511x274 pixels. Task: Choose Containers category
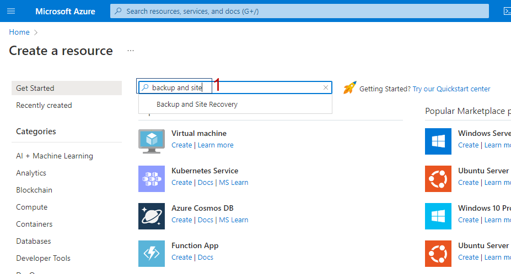point(34,224)
